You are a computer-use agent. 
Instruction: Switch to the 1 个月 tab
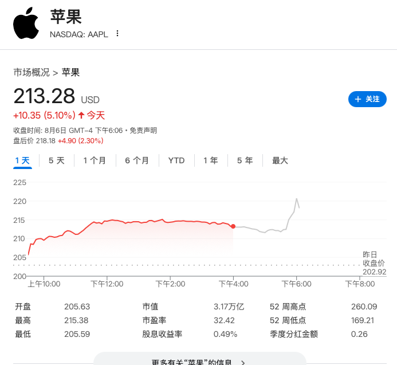pyautogui.click(x=95, y=160)
